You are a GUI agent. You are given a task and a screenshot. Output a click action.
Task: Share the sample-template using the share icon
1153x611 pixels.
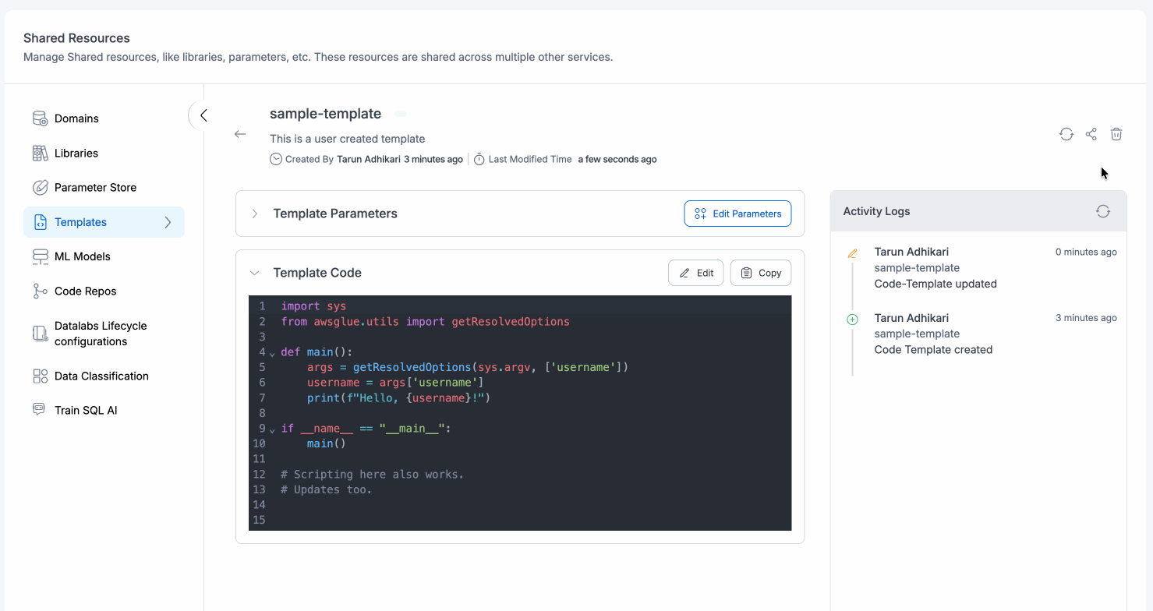(1091, 134)
